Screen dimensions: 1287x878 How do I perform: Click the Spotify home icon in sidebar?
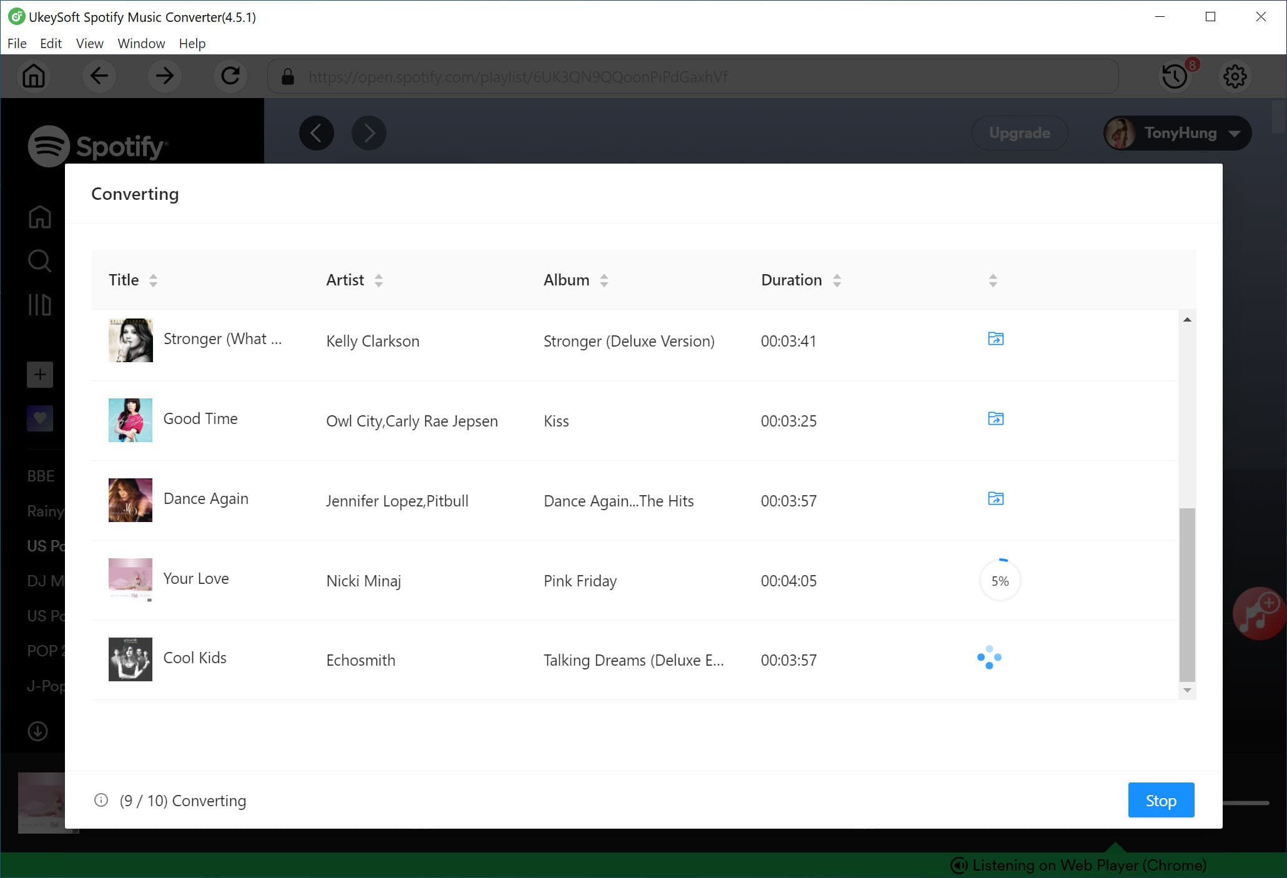tap(39, 217)
